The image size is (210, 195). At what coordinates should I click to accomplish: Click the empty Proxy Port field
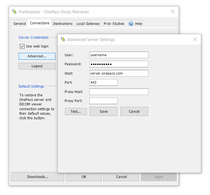coord(103,101)
